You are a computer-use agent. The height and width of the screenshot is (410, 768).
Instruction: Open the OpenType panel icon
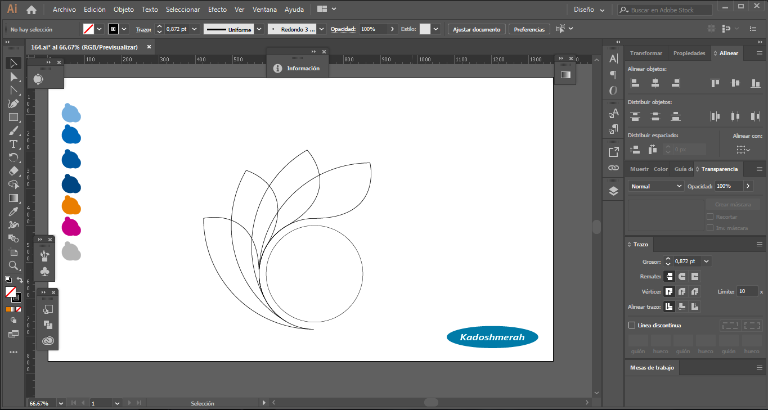(x=613, y=90)
